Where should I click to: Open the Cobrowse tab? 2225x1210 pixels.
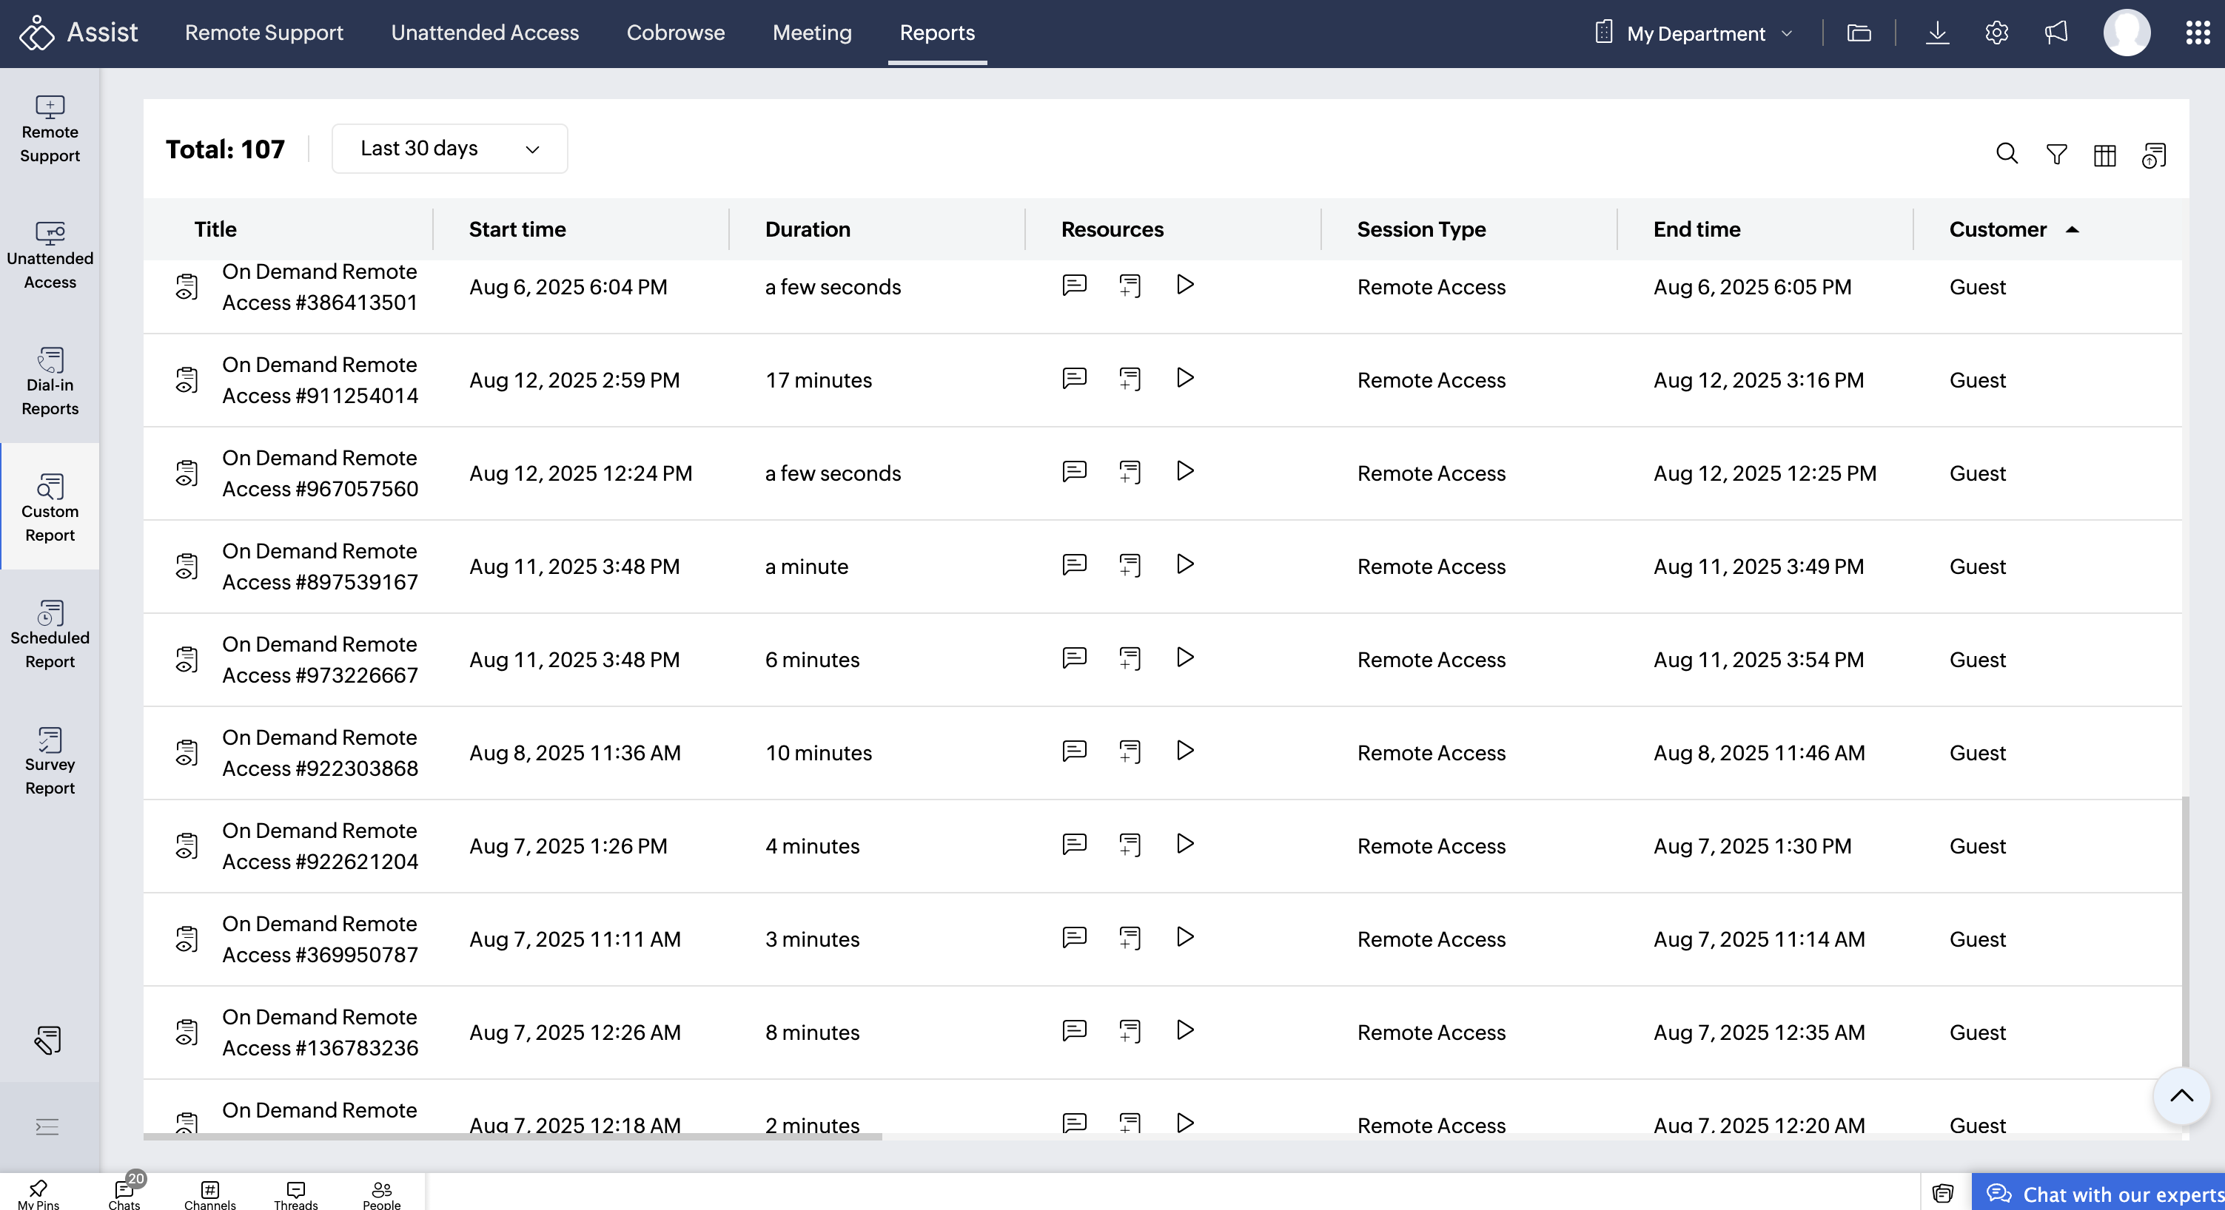pyautogui.click(x=676, y=33)
